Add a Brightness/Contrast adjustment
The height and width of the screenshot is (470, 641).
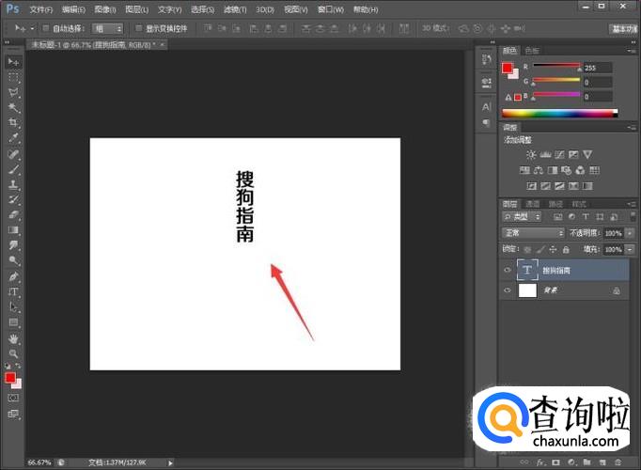tap(531, 154)
